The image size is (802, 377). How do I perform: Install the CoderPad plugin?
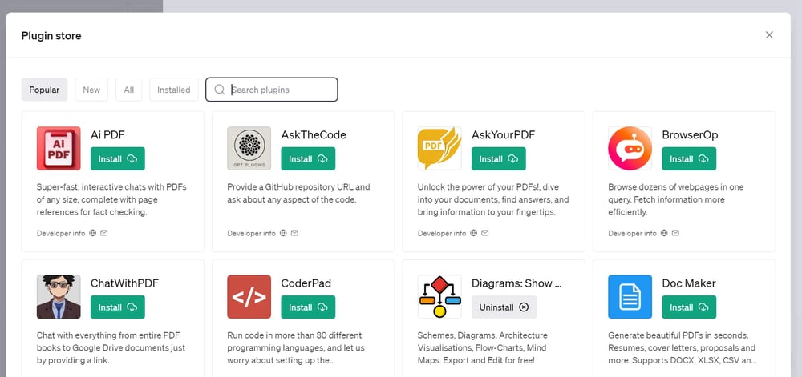tap(308, 307)
